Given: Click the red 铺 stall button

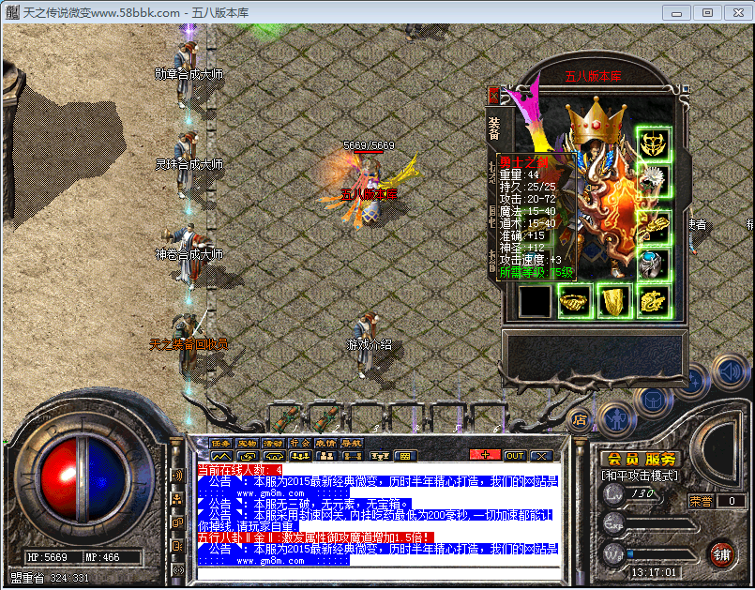Looking at the screenshot, I should point(721,555).
